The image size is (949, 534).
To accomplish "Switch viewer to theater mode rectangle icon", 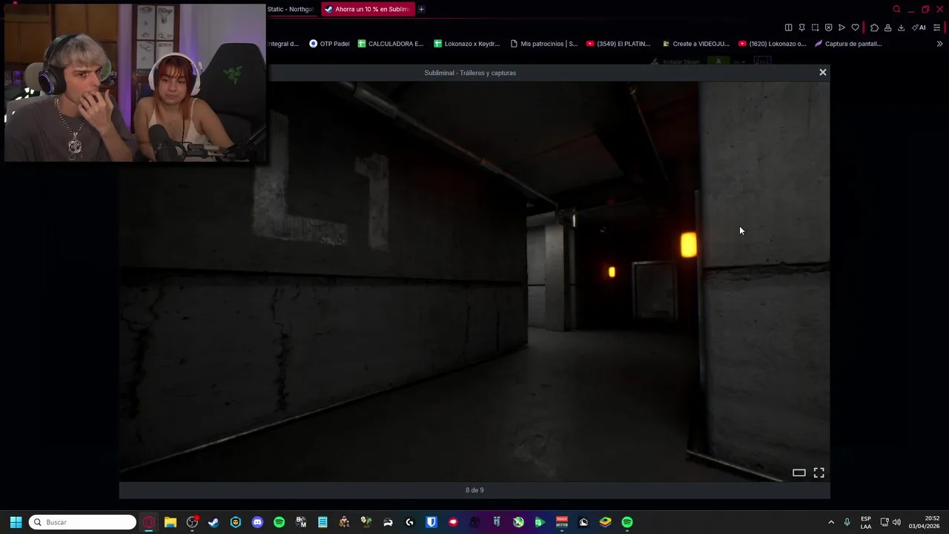I will [x=798, y=472].
